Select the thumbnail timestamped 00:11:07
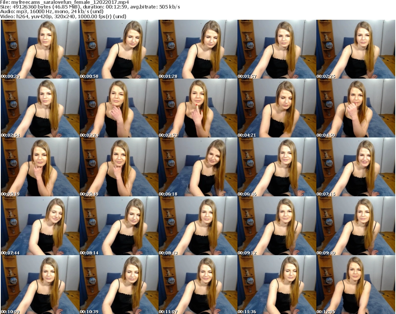The width and height of the screenshot is (396, 314). coord(198,285)
